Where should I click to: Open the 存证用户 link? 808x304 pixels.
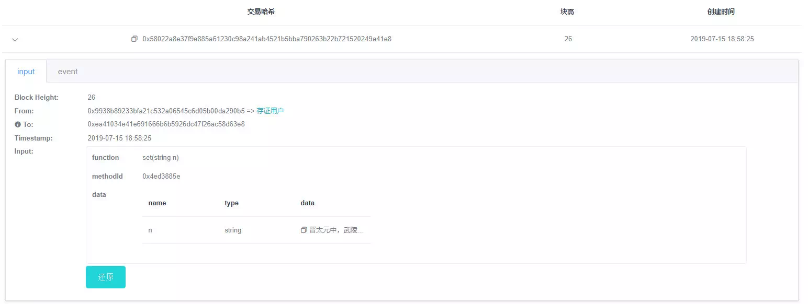coord(270,111)
